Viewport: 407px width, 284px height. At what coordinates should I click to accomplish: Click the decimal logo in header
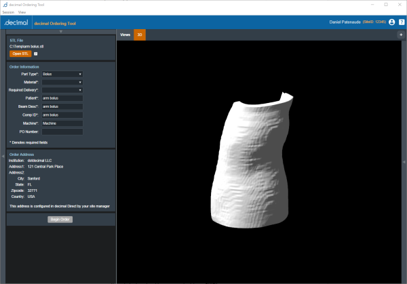[x=16, y=22]
